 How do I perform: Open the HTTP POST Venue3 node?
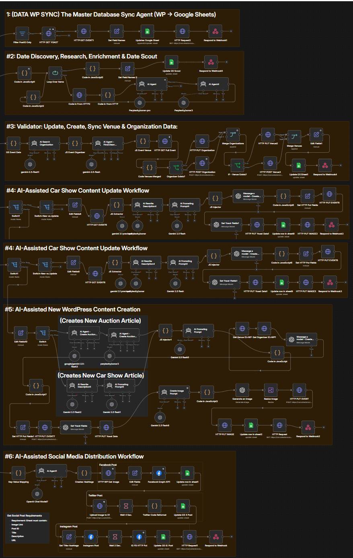[270, 163]
